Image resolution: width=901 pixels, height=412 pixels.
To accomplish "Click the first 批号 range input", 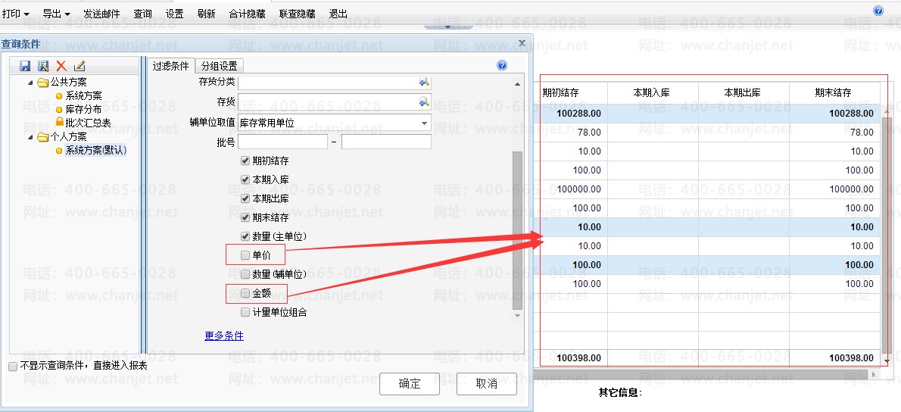I will (x=282, y=142).
